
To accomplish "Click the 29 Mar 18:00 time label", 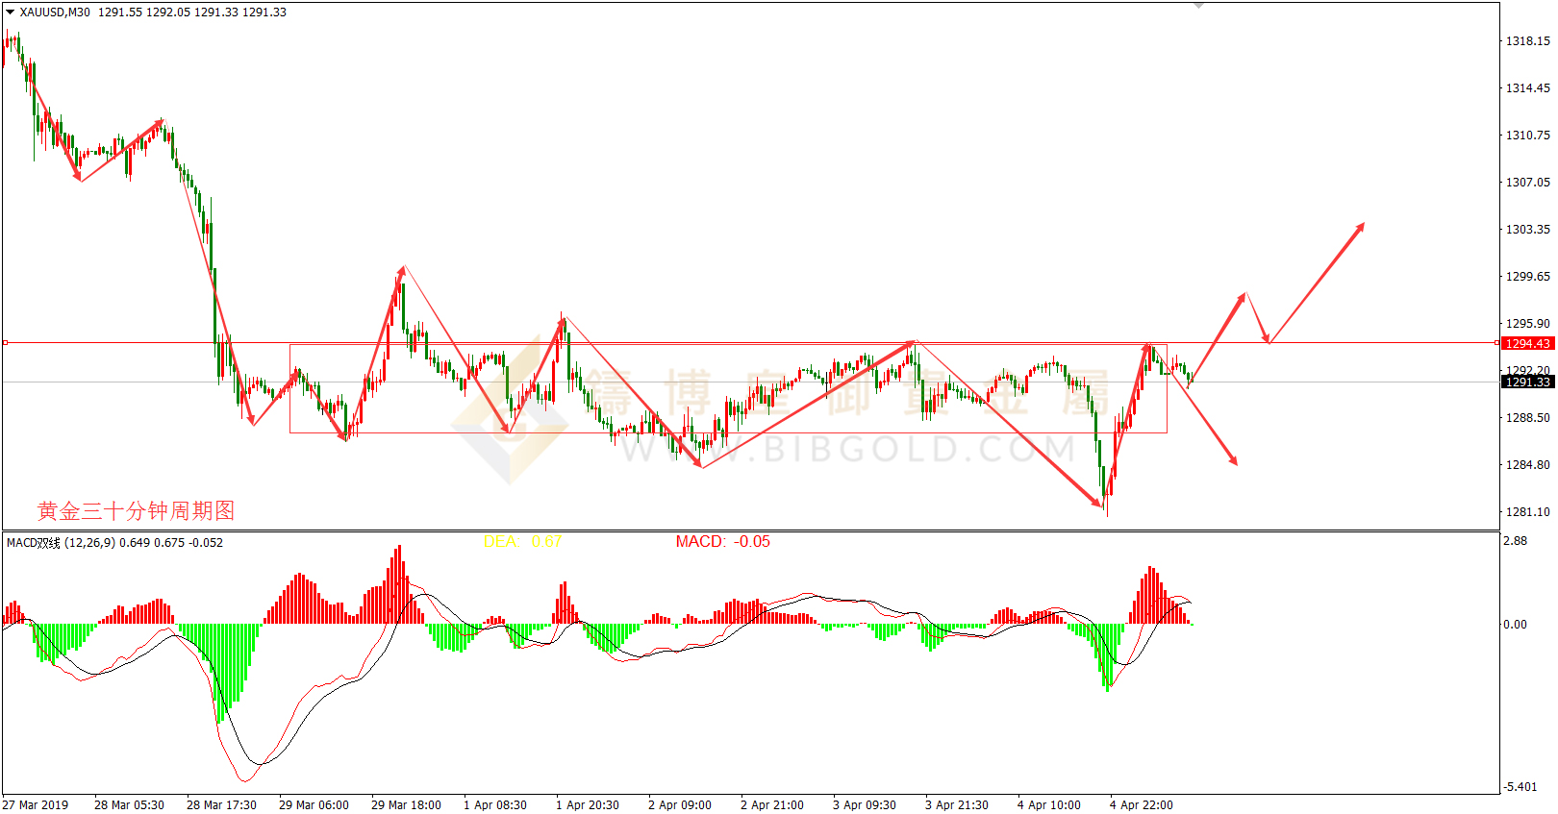I will click(406, 805).
